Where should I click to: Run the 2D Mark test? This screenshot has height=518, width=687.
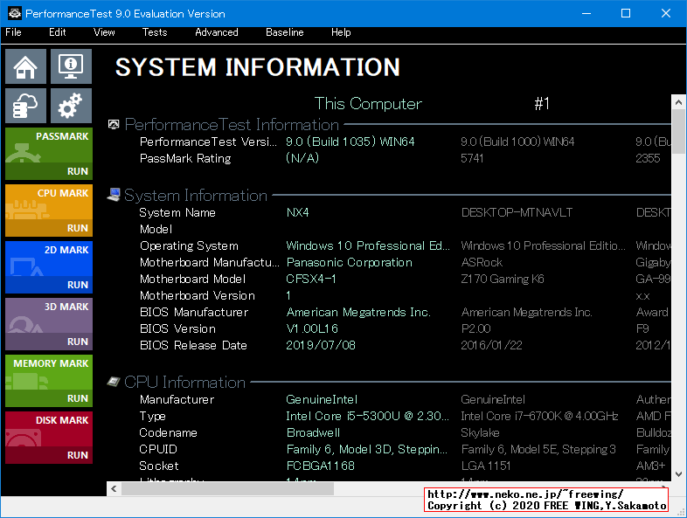point(78,285)
